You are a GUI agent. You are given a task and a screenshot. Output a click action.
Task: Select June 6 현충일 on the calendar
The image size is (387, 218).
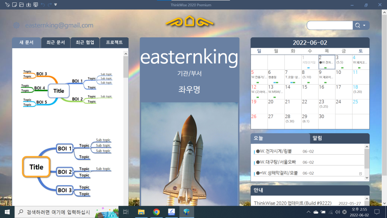coord(276,77)
